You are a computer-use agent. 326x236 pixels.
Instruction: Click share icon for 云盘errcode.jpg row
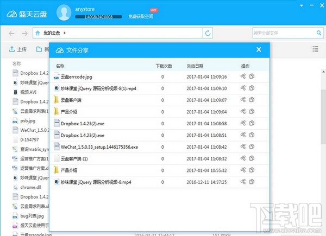point(243,76)
